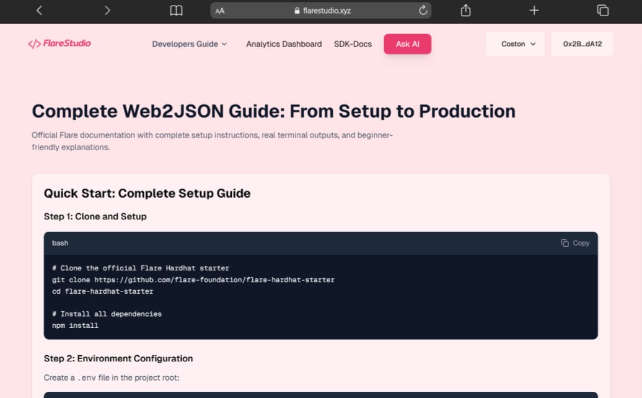Click the 'cd flare-hardhat-starter' line
Viewport: 642px width, 398px height.
(x=102, y=291)
